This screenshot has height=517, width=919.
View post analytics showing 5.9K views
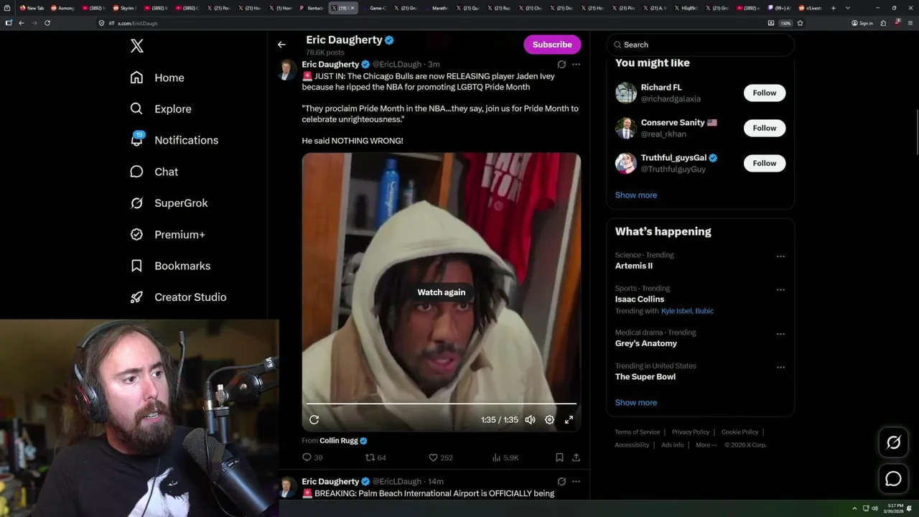(x=505, y=457)
